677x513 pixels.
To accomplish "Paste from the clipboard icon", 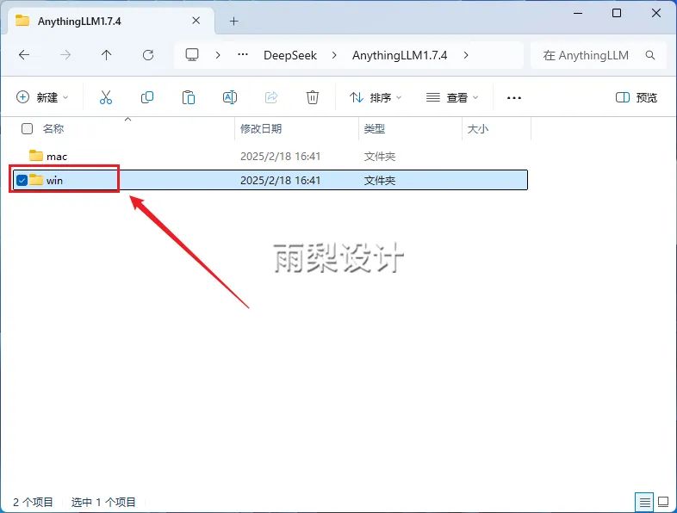I will 189,97.
